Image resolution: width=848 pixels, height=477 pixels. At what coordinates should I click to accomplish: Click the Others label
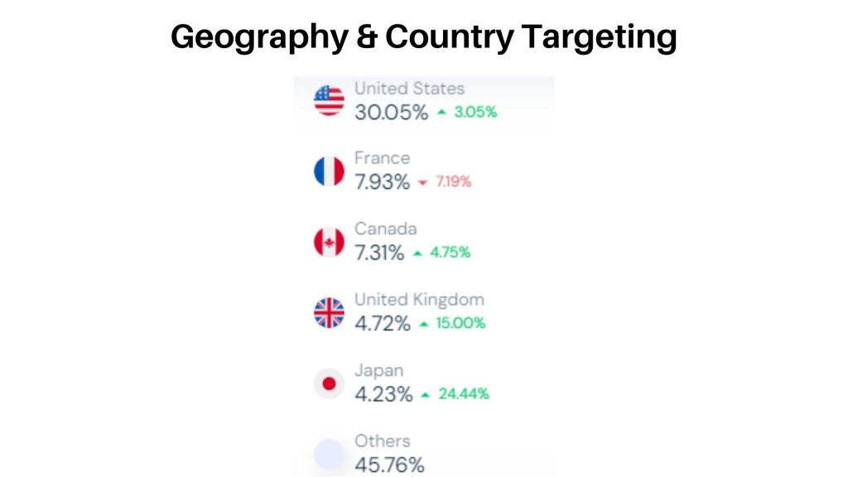[383, 441]
